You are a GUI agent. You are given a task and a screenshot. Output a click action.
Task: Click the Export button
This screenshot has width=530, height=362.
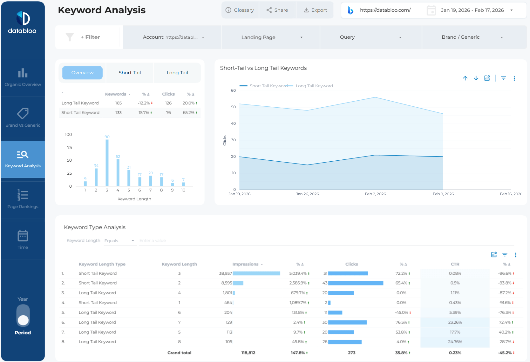(315, 10)
